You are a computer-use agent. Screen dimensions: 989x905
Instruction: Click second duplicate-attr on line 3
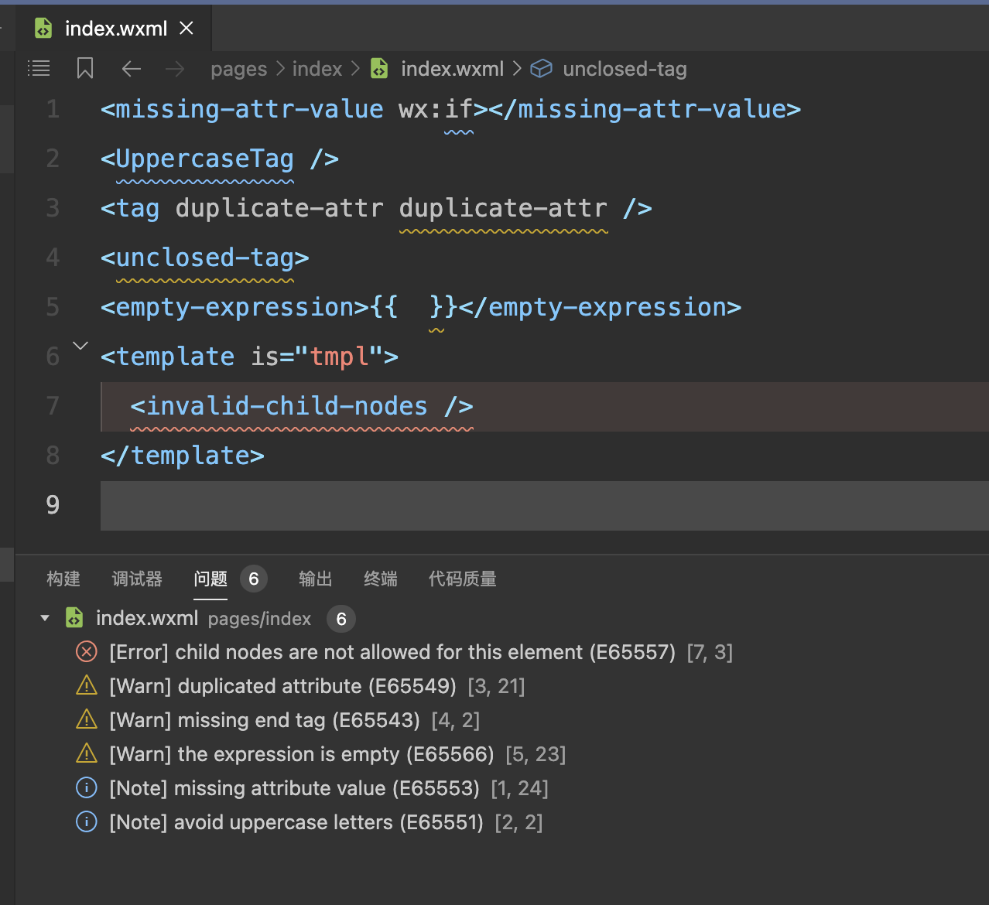pos(503,208)
